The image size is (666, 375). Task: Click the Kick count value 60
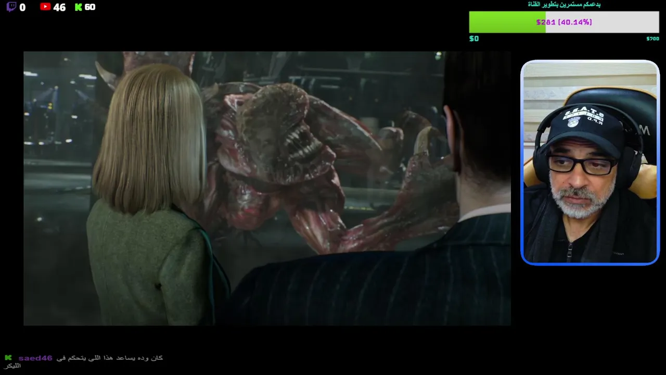click(x=89, y=7)
